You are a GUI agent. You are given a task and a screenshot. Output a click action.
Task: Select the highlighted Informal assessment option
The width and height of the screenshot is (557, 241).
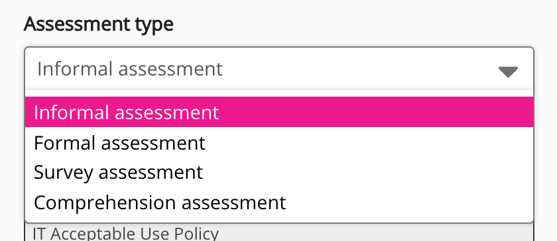tap(279, 112)
